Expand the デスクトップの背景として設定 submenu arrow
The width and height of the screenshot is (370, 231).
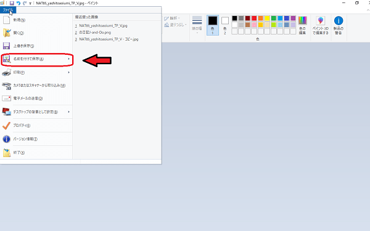tap(68, 111)
